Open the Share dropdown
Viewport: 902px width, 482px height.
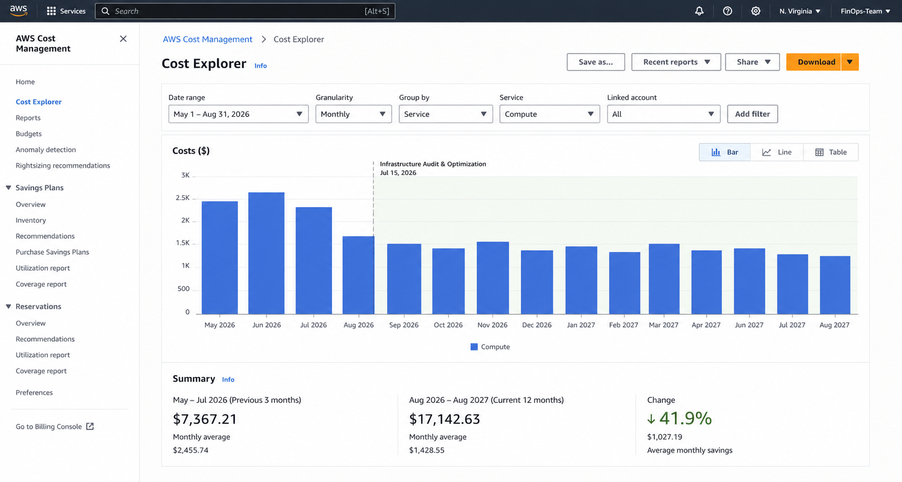tap(752, 62)
